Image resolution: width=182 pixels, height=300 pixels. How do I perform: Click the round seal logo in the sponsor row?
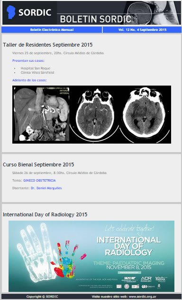click(127, 286)
